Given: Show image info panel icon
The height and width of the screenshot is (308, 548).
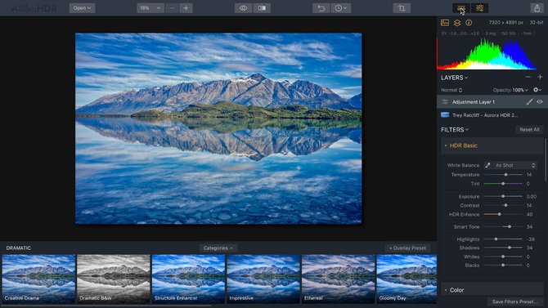Looking at the screenshot, I should click(x=469, y=23).
